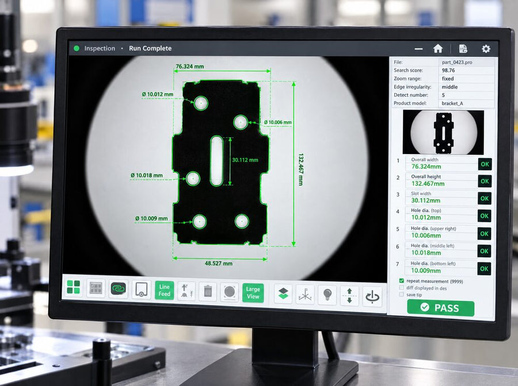
Task: Enable the save tip checkbox
Action: pyautogui.click(x=401, y=294)
